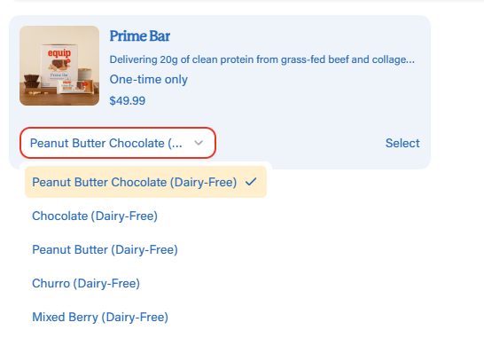
Task: Click the Select link on Prime Bar card
Action: coord(402,143)
